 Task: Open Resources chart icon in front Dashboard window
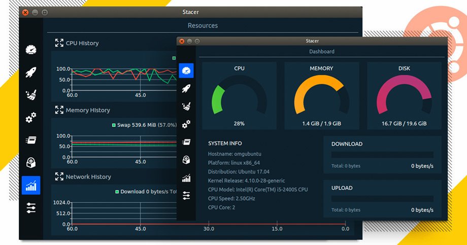[x=186, y=178]
